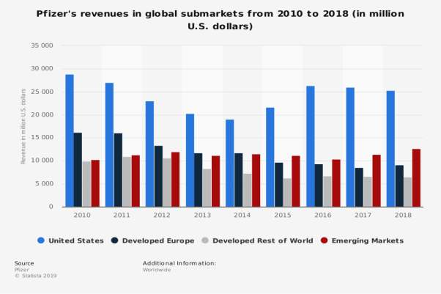Click the Statista 2019 copyright text

tap(36, 276)
